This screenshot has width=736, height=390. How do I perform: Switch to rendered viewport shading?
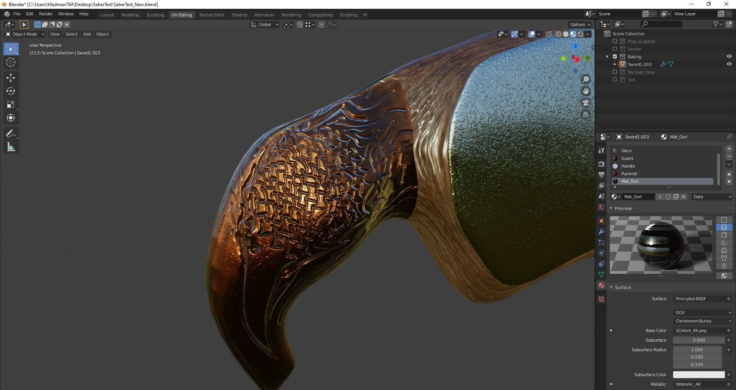coord(580,34)
